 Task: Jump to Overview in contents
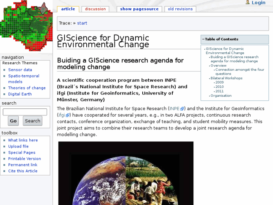[219, 65]
